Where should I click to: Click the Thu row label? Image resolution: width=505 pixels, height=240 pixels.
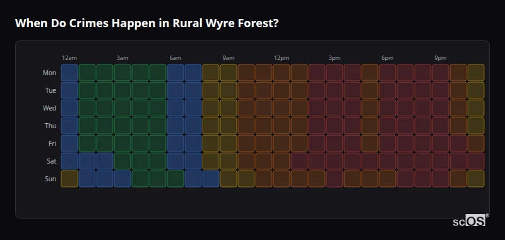50,126
